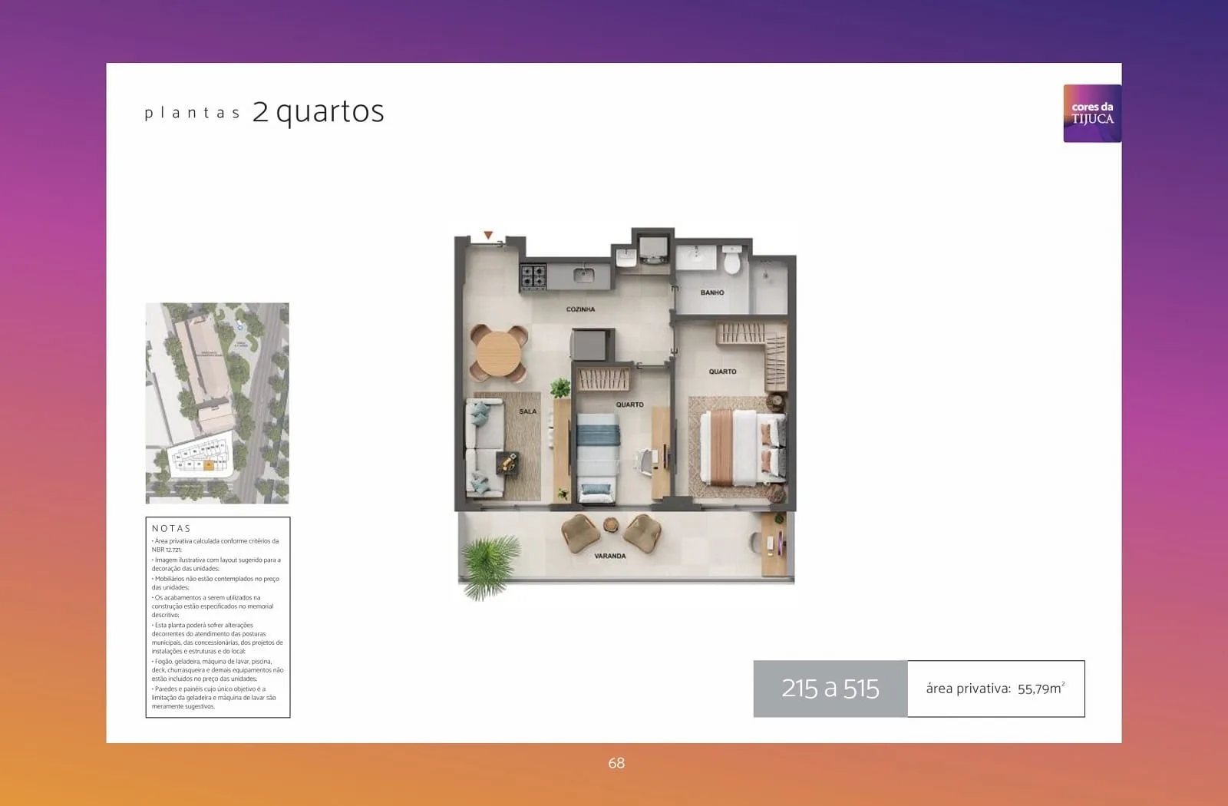Image resolution: width=1228 pixels, height=806 pixels.
Task: Click the round dining table in the plan
Action: point(498,353)
